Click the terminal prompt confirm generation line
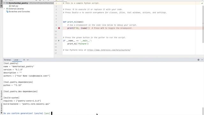Image resolution: width=204 pixels, height=115 pixels. pyautogui.click(x=27, y=113)
